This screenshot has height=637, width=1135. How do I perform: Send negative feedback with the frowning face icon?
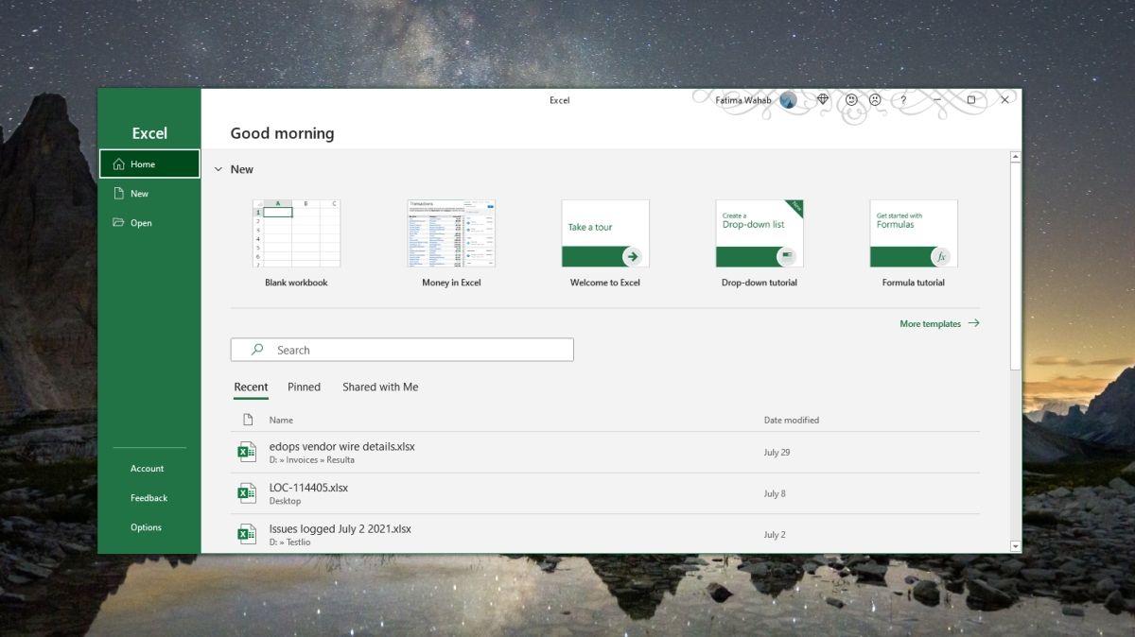874,99
